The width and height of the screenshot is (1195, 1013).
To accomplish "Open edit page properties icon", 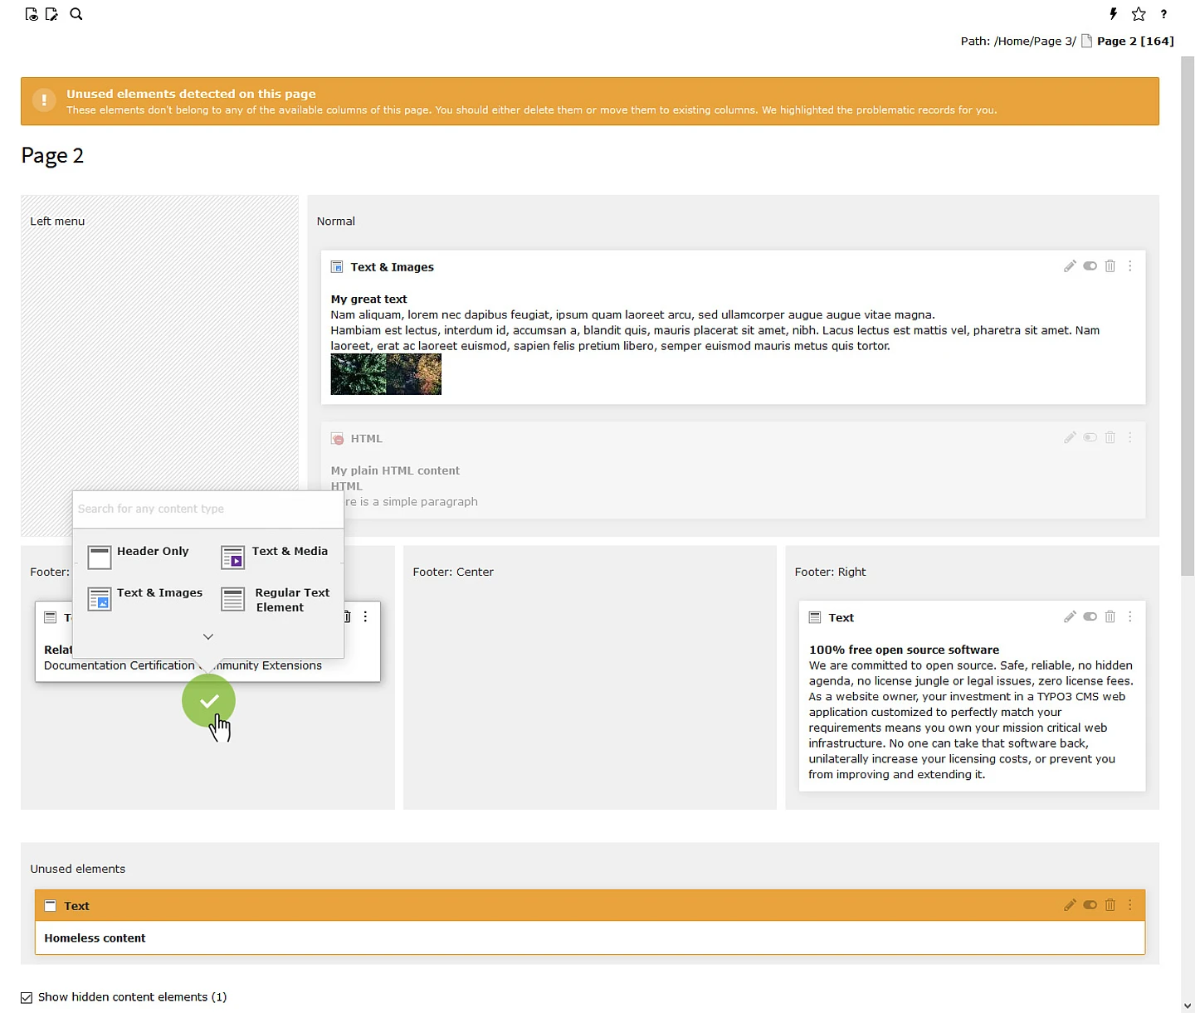I will (x=51, y=14).
